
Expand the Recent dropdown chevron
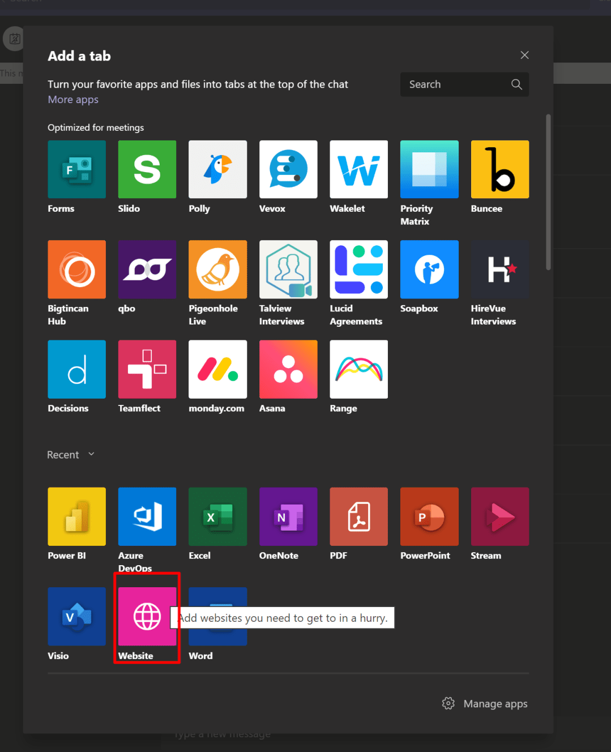coord(91,454)
